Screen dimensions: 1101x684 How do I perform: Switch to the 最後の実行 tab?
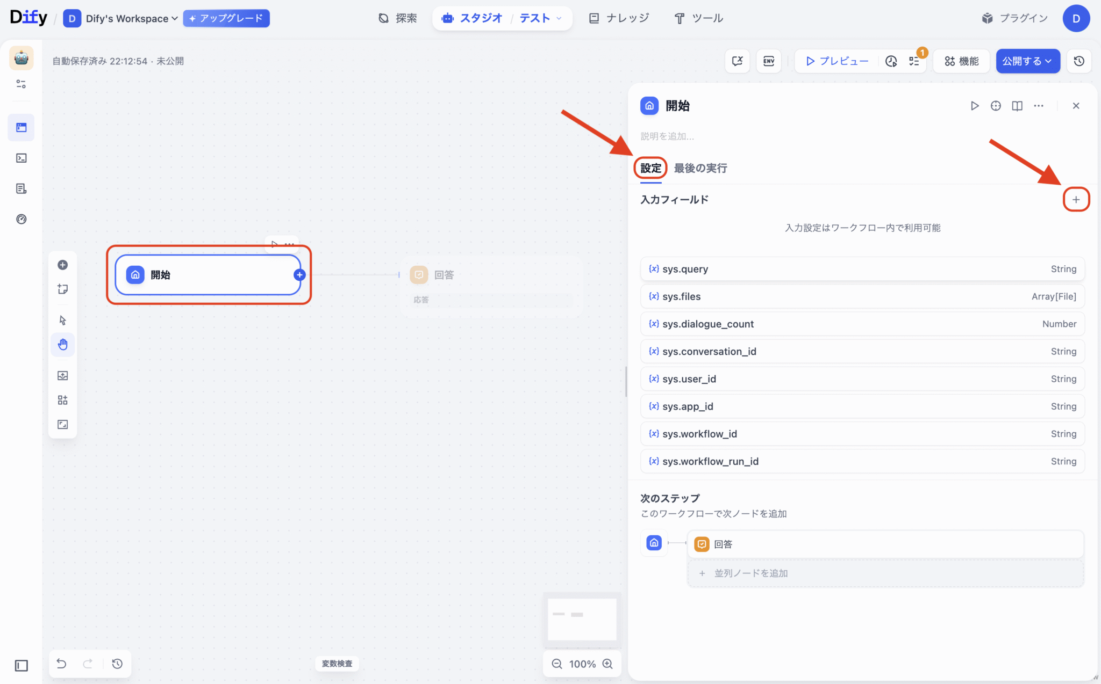pyautogui.click(x=700, y=168)
